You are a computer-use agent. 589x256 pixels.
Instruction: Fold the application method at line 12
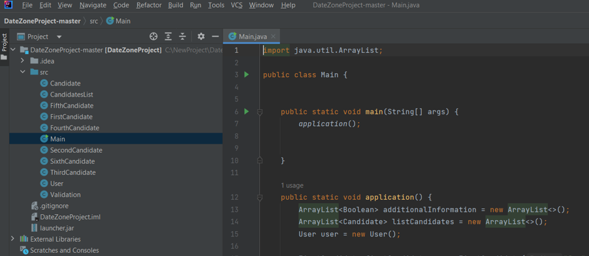coord(260,197)
